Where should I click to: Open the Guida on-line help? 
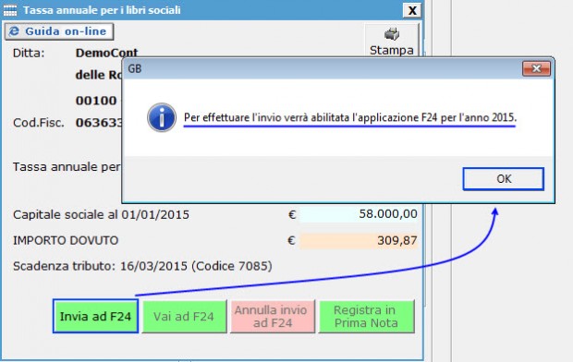coord(59,31)
